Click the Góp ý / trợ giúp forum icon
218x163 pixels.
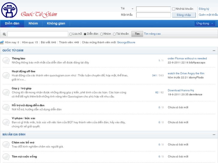point(6,92)
